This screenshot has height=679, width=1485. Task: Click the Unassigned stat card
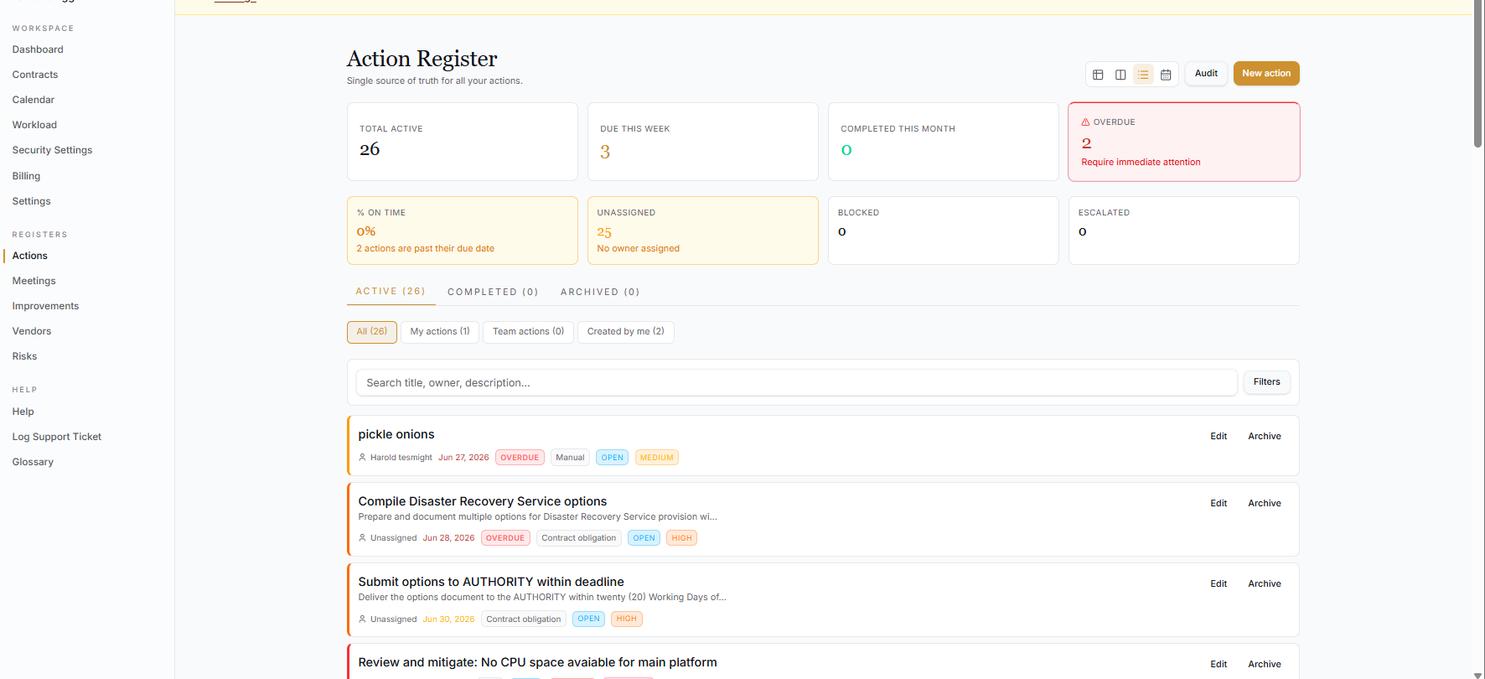point(703,231)
